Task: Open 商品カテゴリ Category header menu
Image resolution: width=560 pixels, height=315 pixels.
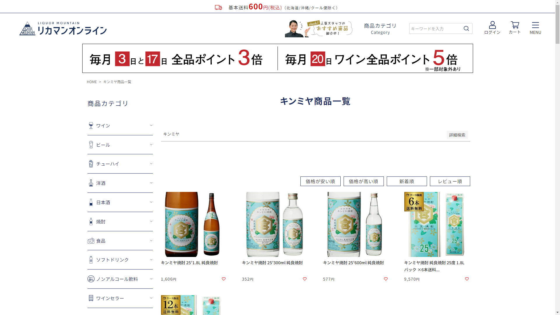Action: coord(380,29)
